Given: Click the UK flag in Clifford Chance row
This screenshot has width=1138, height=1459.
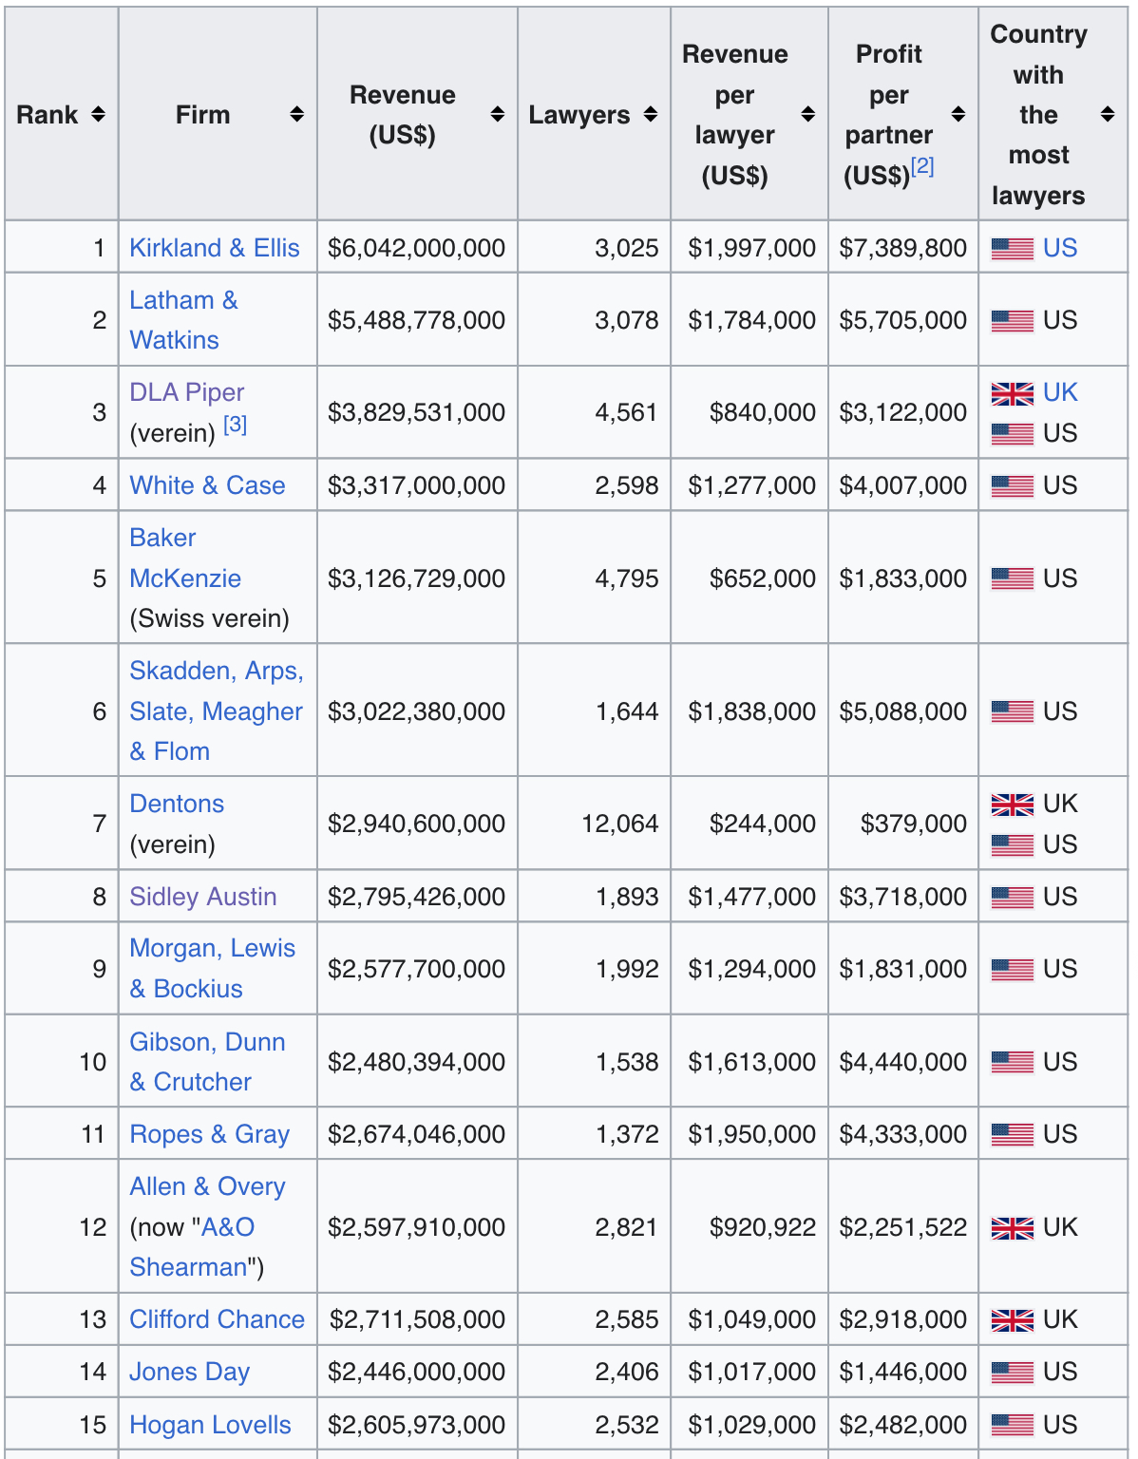Looking at the screenshot, I should (x=1012, y=1320).
